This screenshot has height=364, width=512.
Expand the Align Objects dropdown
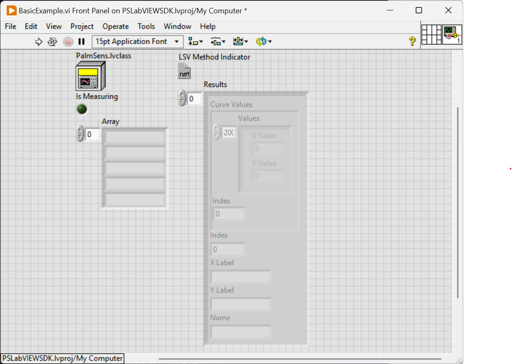click(196, 42)
